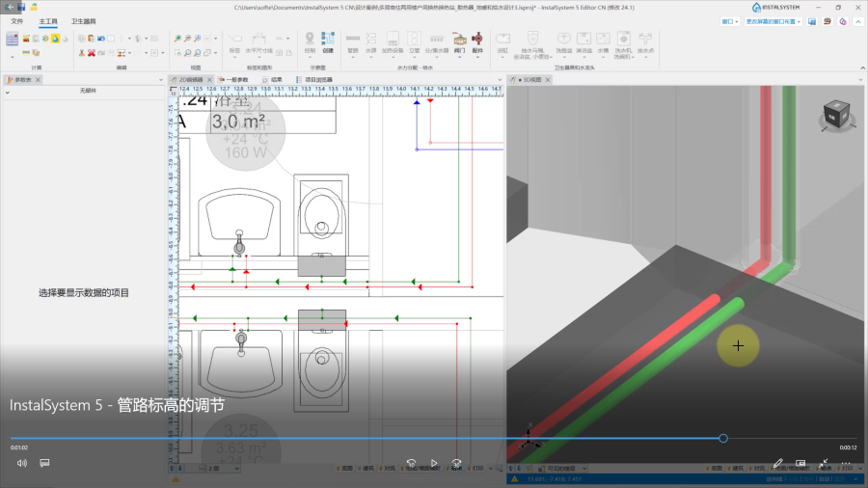868x488 pixels.
Task: Toggle video captions
Action: 44,463
